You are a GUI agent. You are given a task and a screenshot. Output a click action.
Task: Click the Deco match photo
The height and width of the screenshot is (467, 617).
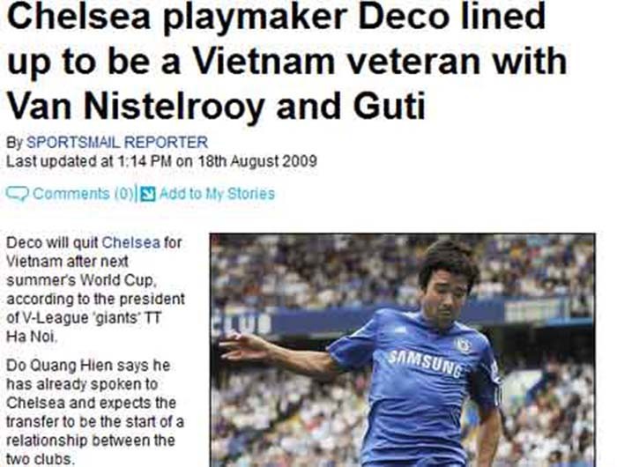pyautogui.click(x=403, y=350)
